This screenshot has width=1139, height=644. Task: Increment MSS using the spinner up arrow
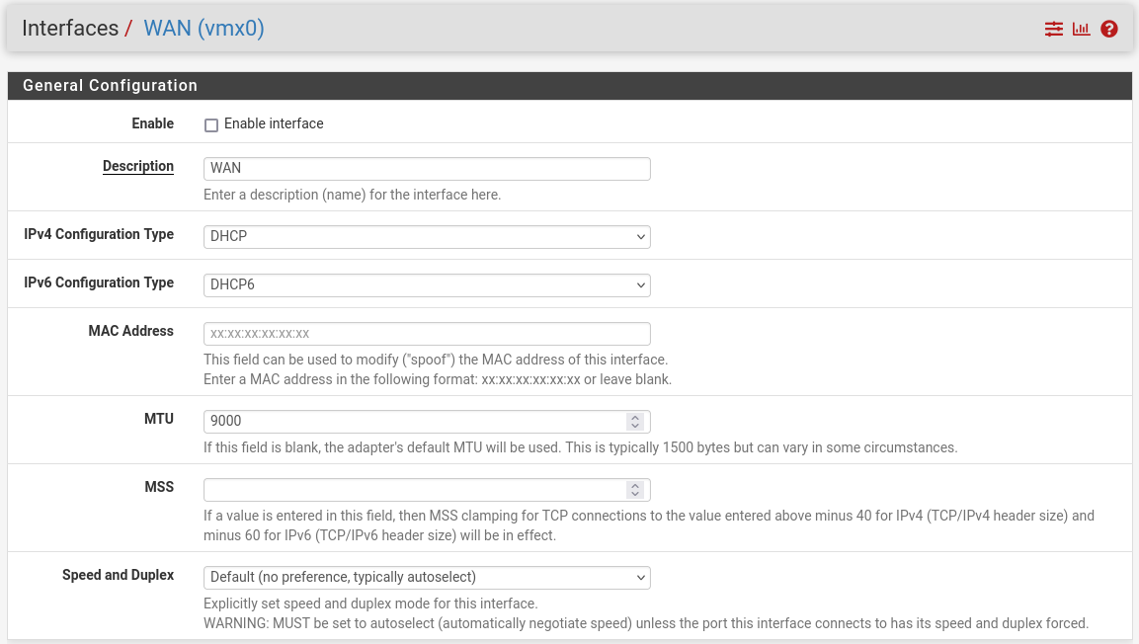click(x=635, y=486)
